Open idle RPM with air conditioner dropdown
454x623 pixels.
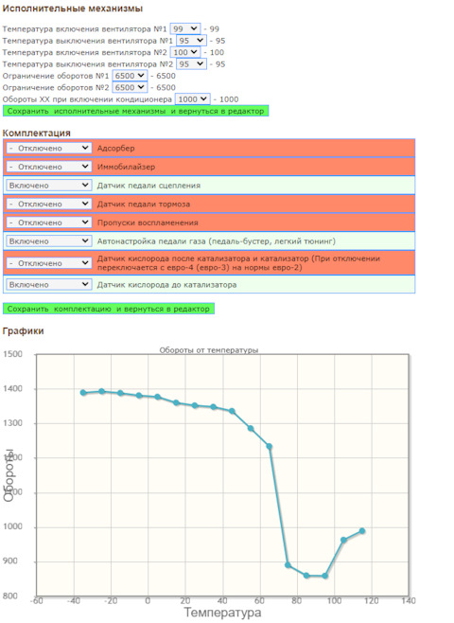192,98
